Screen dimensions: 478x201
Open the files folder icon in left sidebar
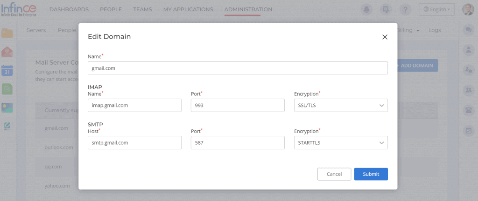click(7, 33)
